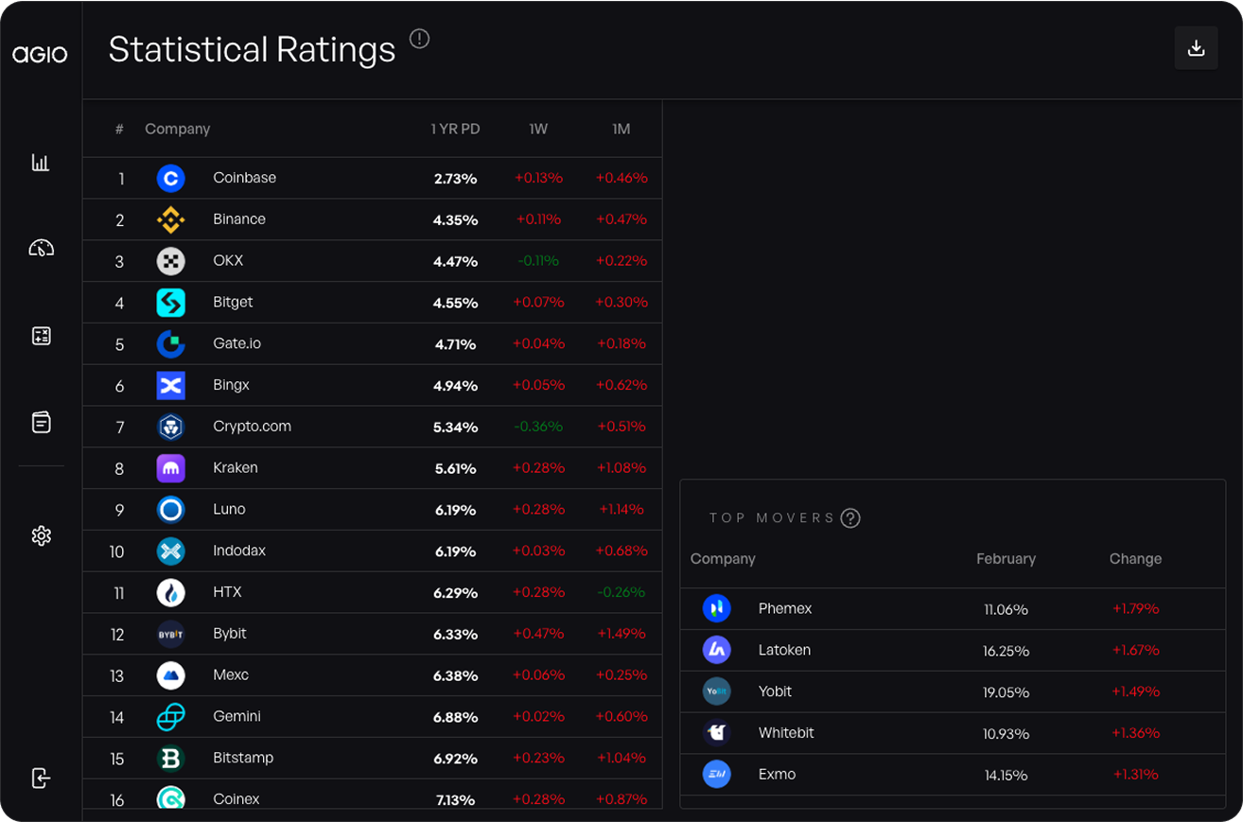The image size is (1243, 822).
Task: Download the report using the top-right button
Action: click(1196, 48)
